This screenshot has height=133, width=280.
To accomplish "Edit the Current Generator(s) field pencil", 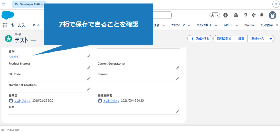I will click(x=177, y=68).
